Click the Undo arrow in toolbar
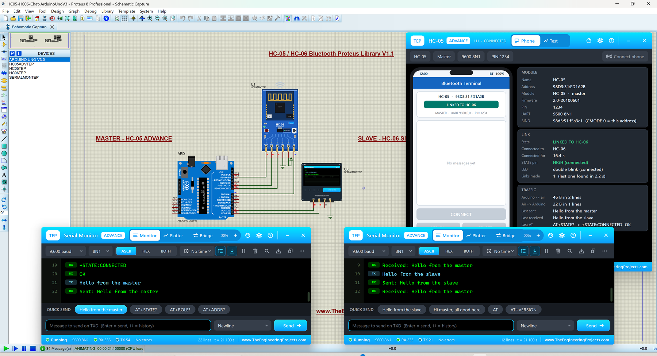 tap(182, 18)
